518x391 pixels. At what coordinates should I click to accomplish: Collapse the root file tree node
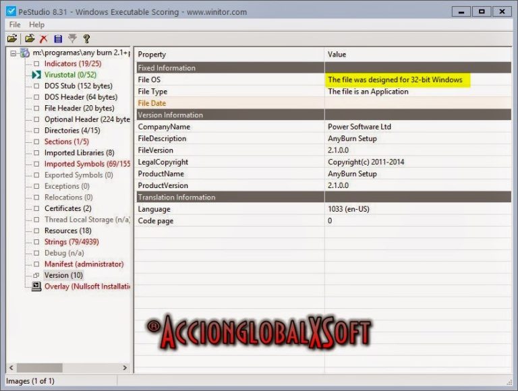tap(13, 53)
